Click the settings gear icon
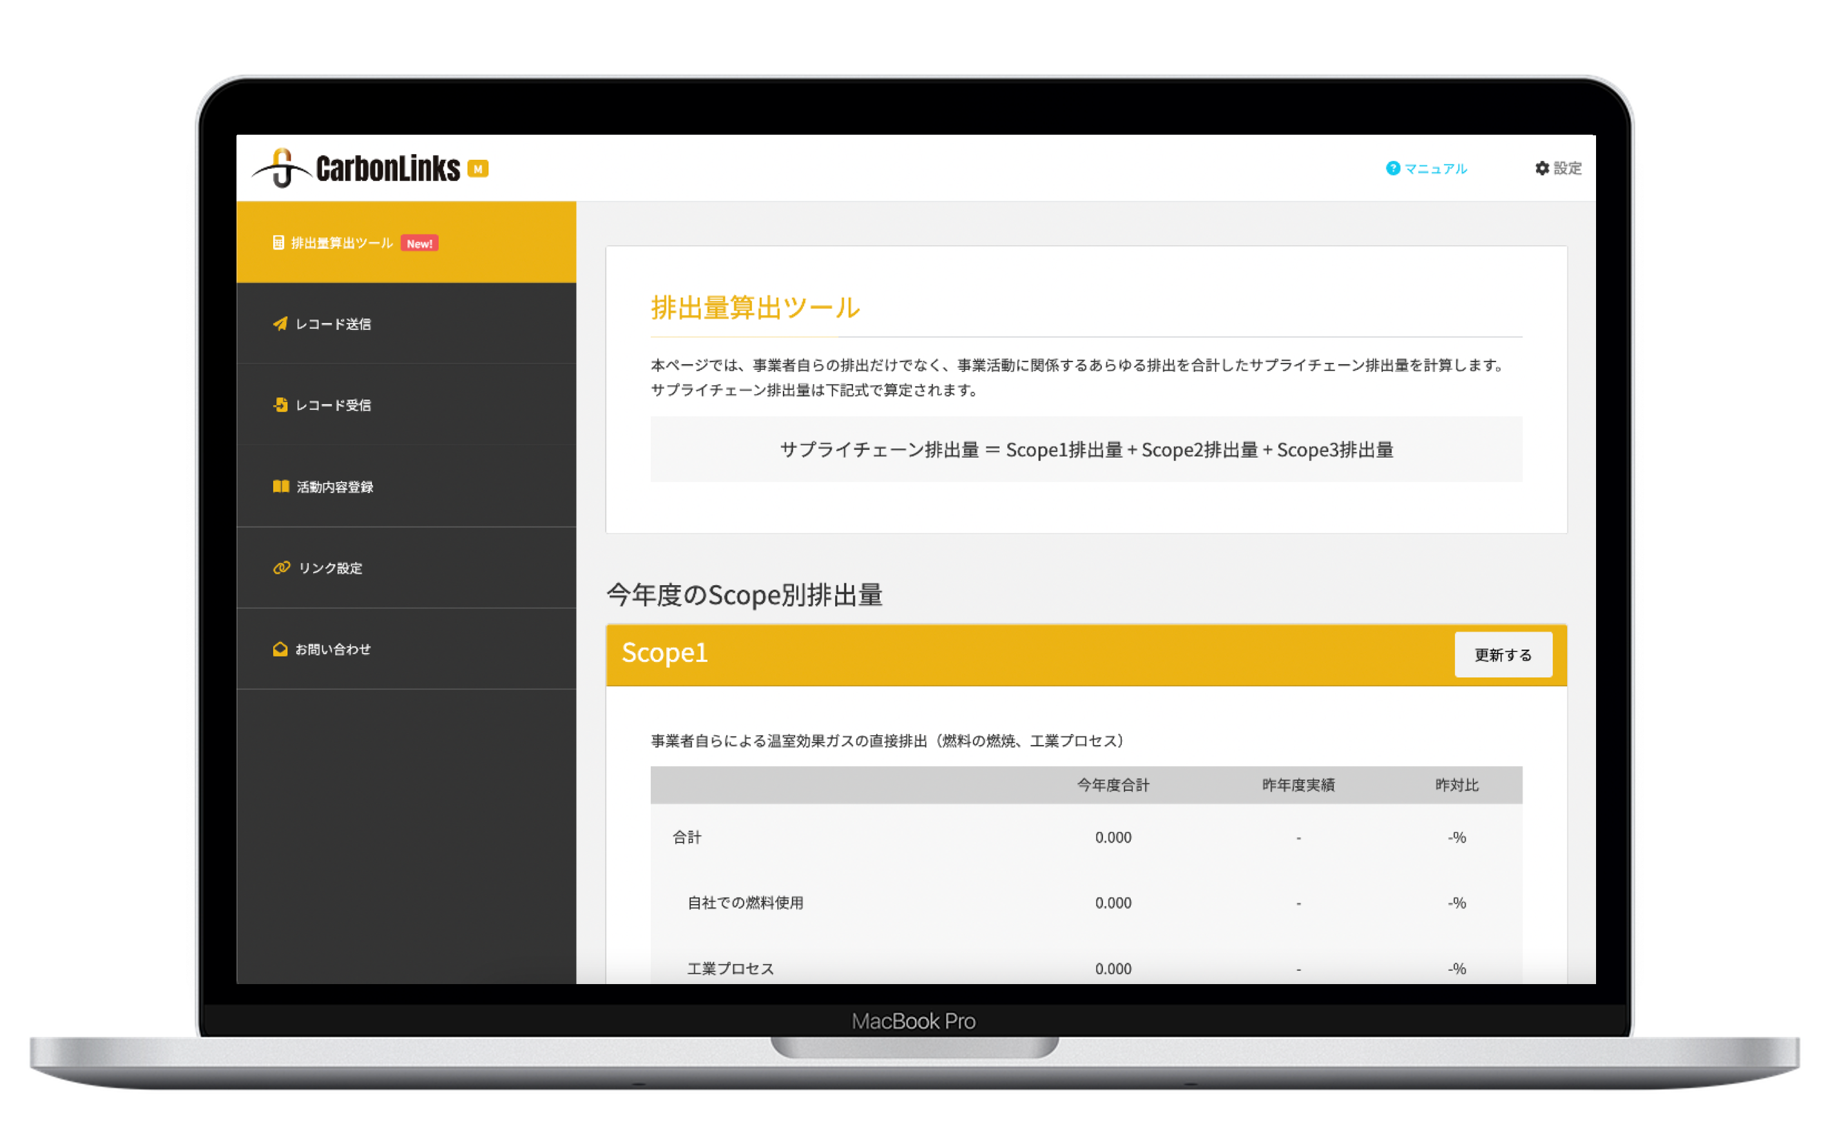This screenshot has height=1122, width=1828. 1542,168
